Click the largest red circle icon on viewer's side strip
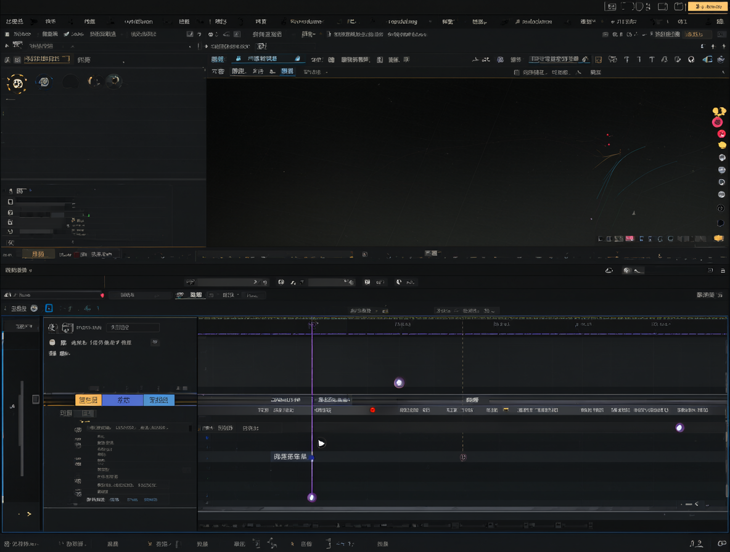This screenshot has height=552, width=730. 717,123
